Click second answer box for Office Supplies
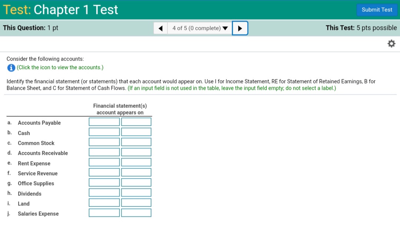This screenshot has width=400, height=249. (x=136, y=182)
